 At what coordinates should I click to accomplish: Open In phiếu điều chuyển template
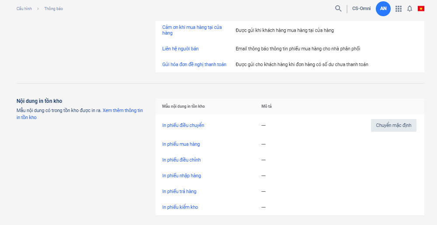[183, 125]
